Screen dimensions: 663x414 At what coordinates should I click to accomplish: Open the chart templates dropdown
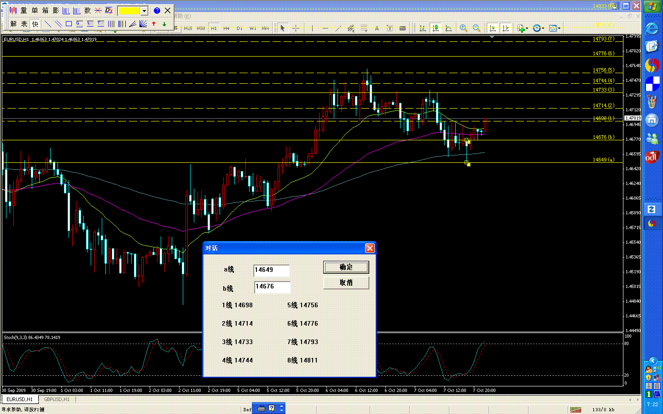tap(554, 29)
